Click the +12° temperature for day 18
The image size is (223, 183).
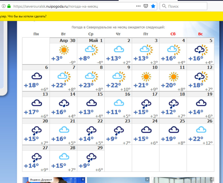point(168,112)
